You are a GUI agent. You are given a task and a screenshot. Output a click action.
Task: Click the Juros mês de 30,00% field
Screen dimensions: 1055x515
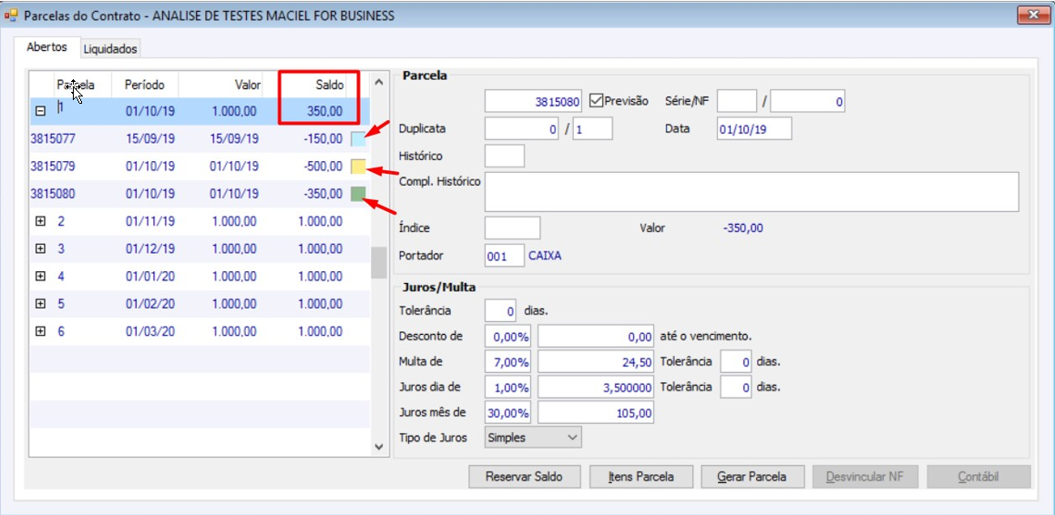click(507, 413)
